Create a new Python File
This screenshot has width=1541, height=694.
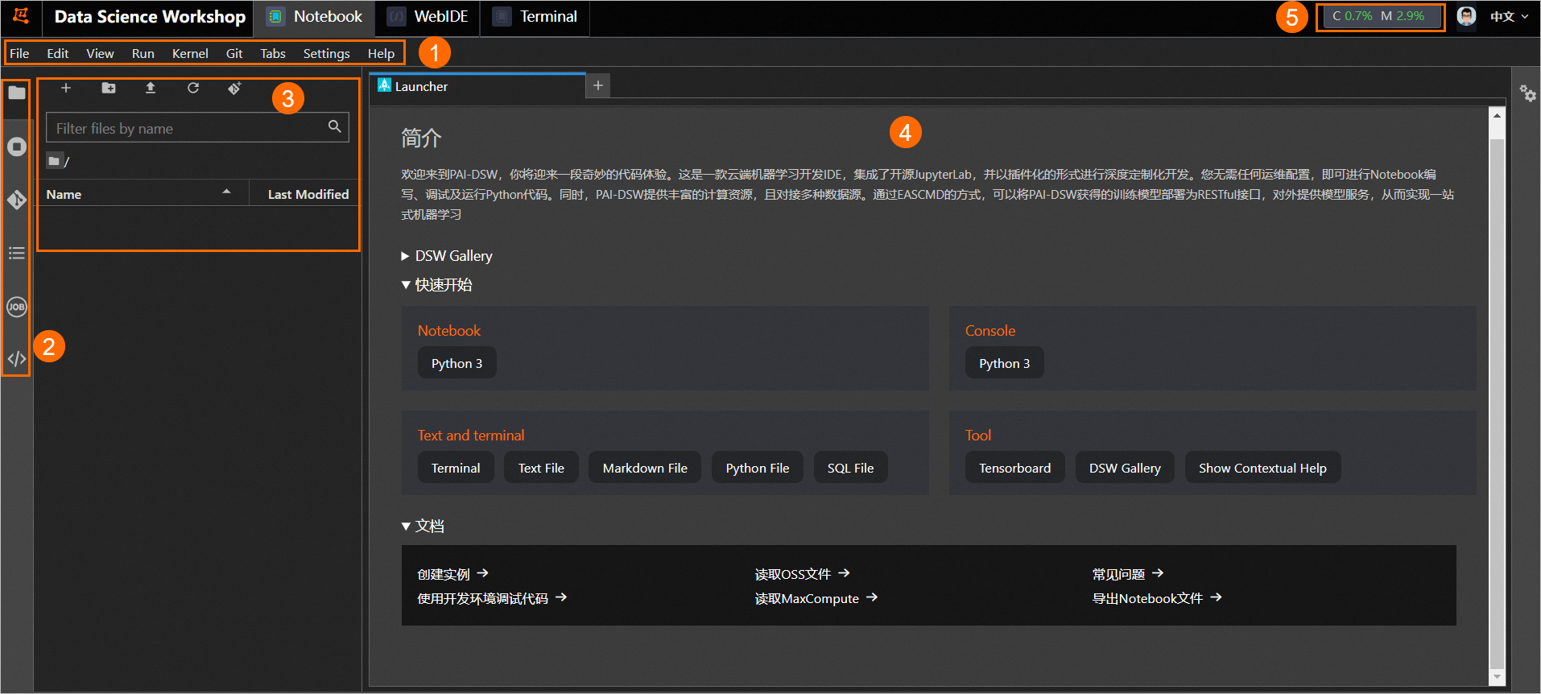click(x=758, y=468)
